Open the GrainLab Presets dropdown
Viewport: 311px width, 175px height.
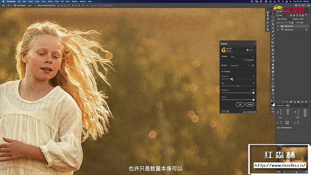tap(242, 56)
